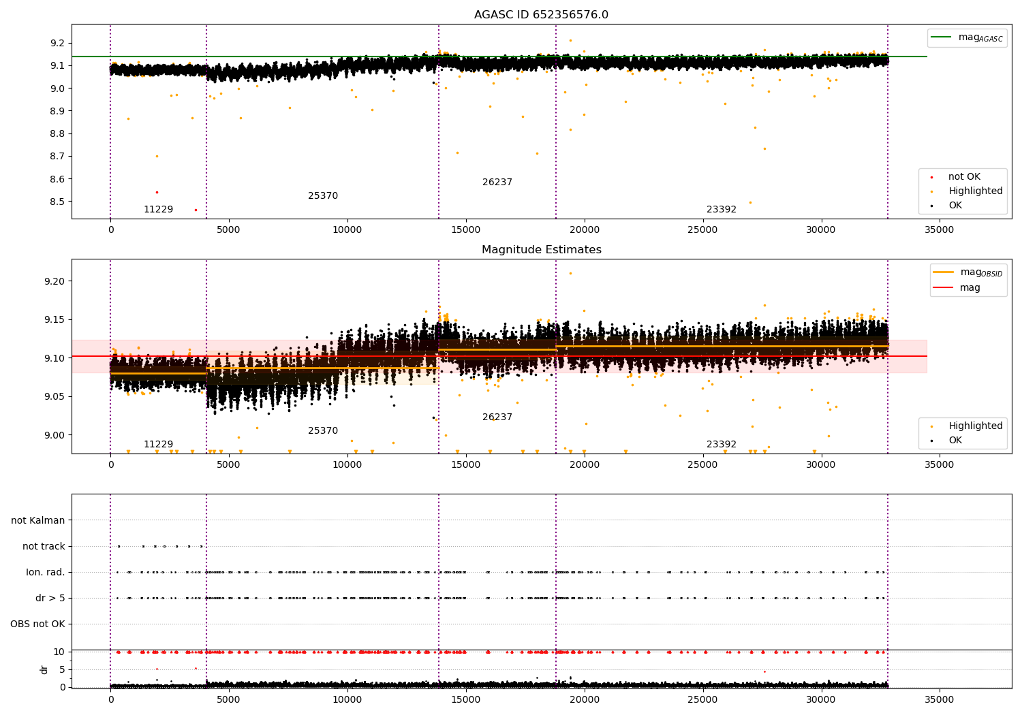The image size is (1022, 715).
Task: Click the 8.9 y-axis tick label
Action: [57, 111]
